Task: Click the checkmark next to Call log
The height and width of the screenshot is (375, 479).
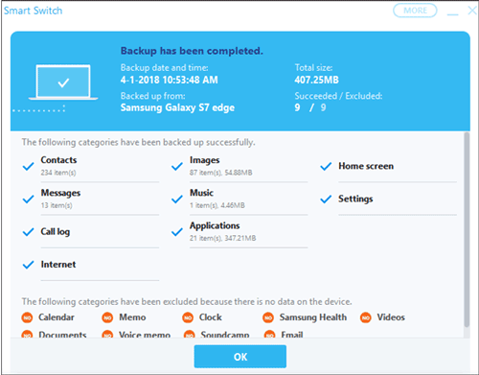Action: pyautogui.click(x=28, y=232)
